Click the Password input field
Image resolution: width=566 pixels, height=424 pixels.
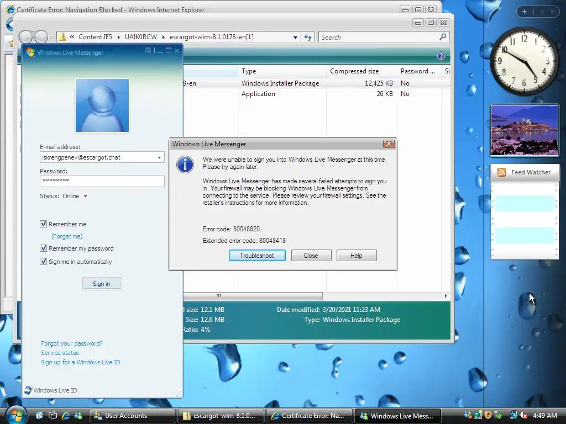point(102,181)
